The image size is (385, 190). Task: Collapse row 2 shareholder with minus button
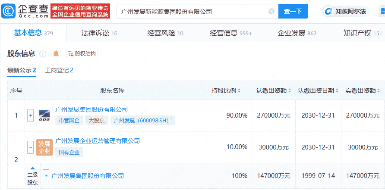pyautogui.click(x=30, y=147)
